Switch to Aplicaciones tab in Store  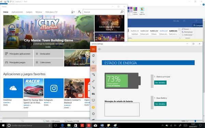click(17, 12)
